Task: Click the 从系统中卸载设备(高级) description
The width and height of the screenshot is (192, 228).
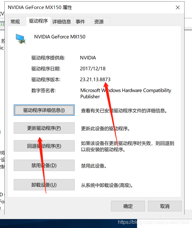Action: 107,185
